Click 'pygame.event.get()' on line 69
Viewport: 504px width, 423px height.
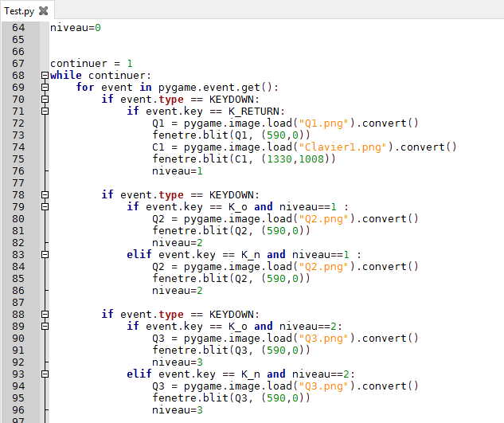[x=215, y=88]
